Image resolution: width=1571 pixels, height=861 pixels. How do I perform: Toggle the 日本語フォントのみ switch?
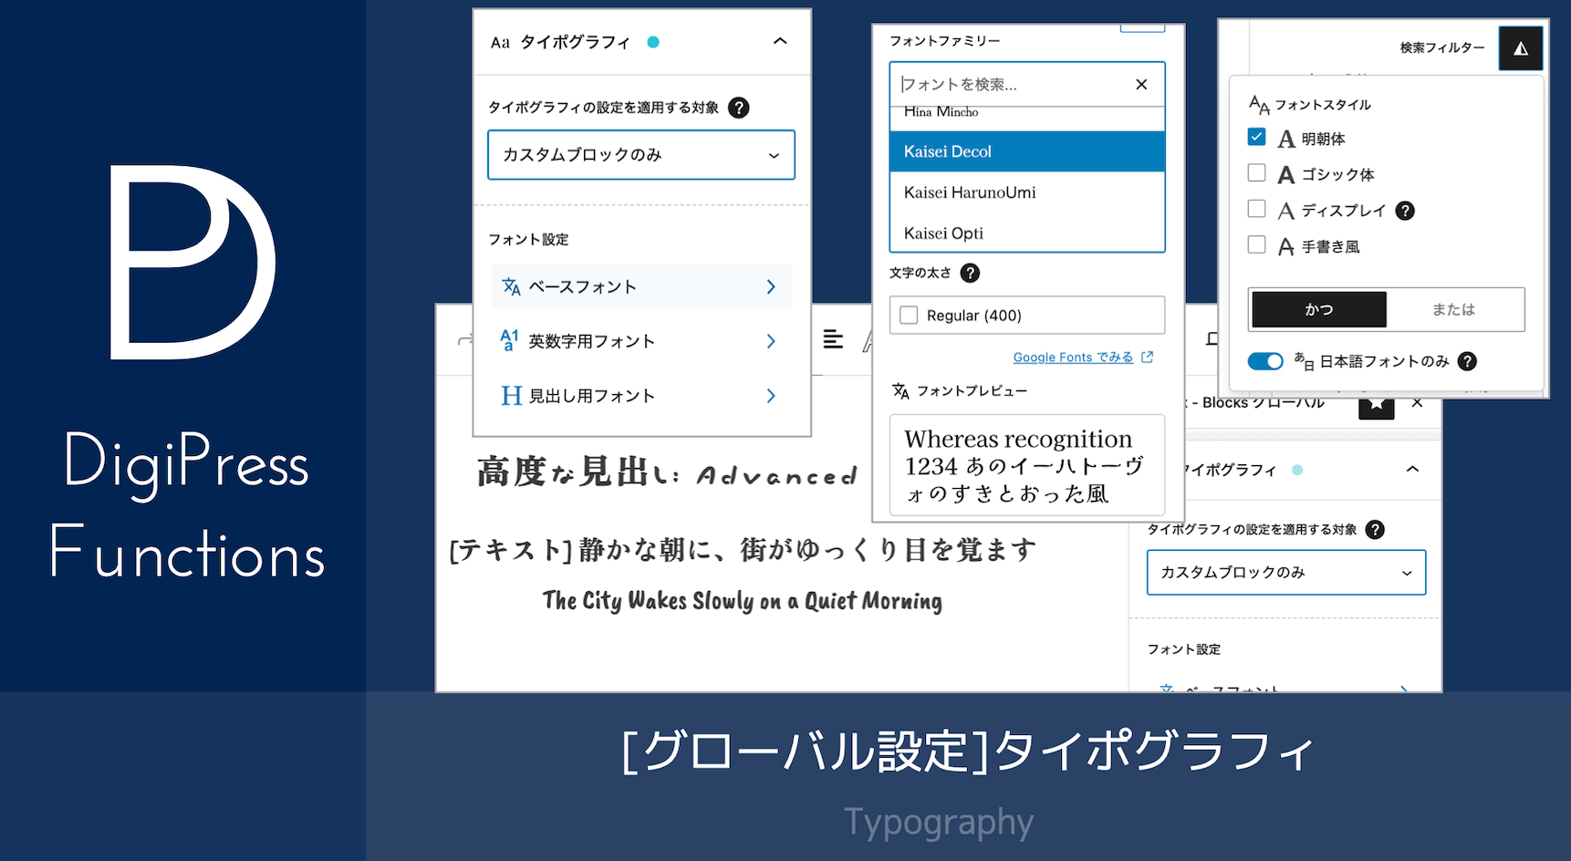point(1265,361)
